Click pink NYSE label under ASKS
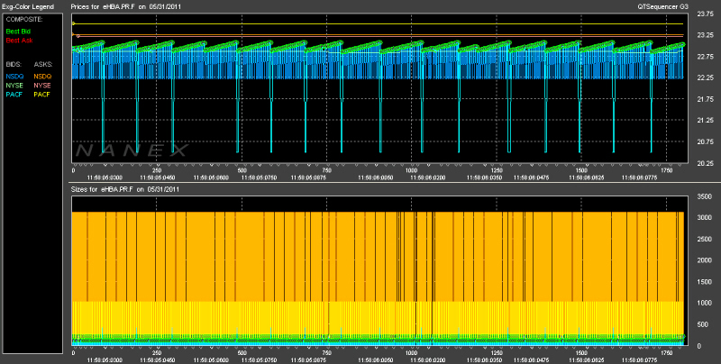721x364 pixels. pos(42,86)
